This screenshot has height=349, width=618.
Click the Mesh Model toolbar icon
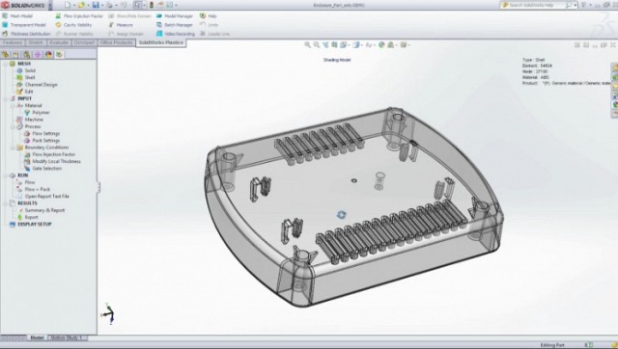pyautogui.click(x=5, y=16)
